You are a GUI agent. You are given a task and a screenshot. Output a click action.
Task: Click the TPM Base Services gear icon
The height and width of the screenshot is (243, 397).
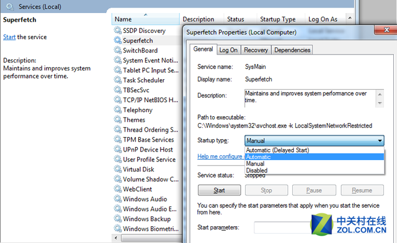[x=117, y=140]
